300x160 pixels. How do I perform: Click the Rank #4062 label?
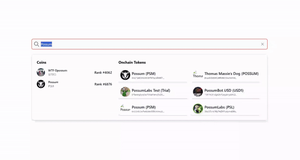pos(103,73)
